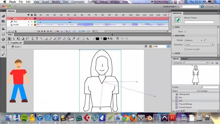
Task: Collapse the EASE section
Action: (173, 27)
